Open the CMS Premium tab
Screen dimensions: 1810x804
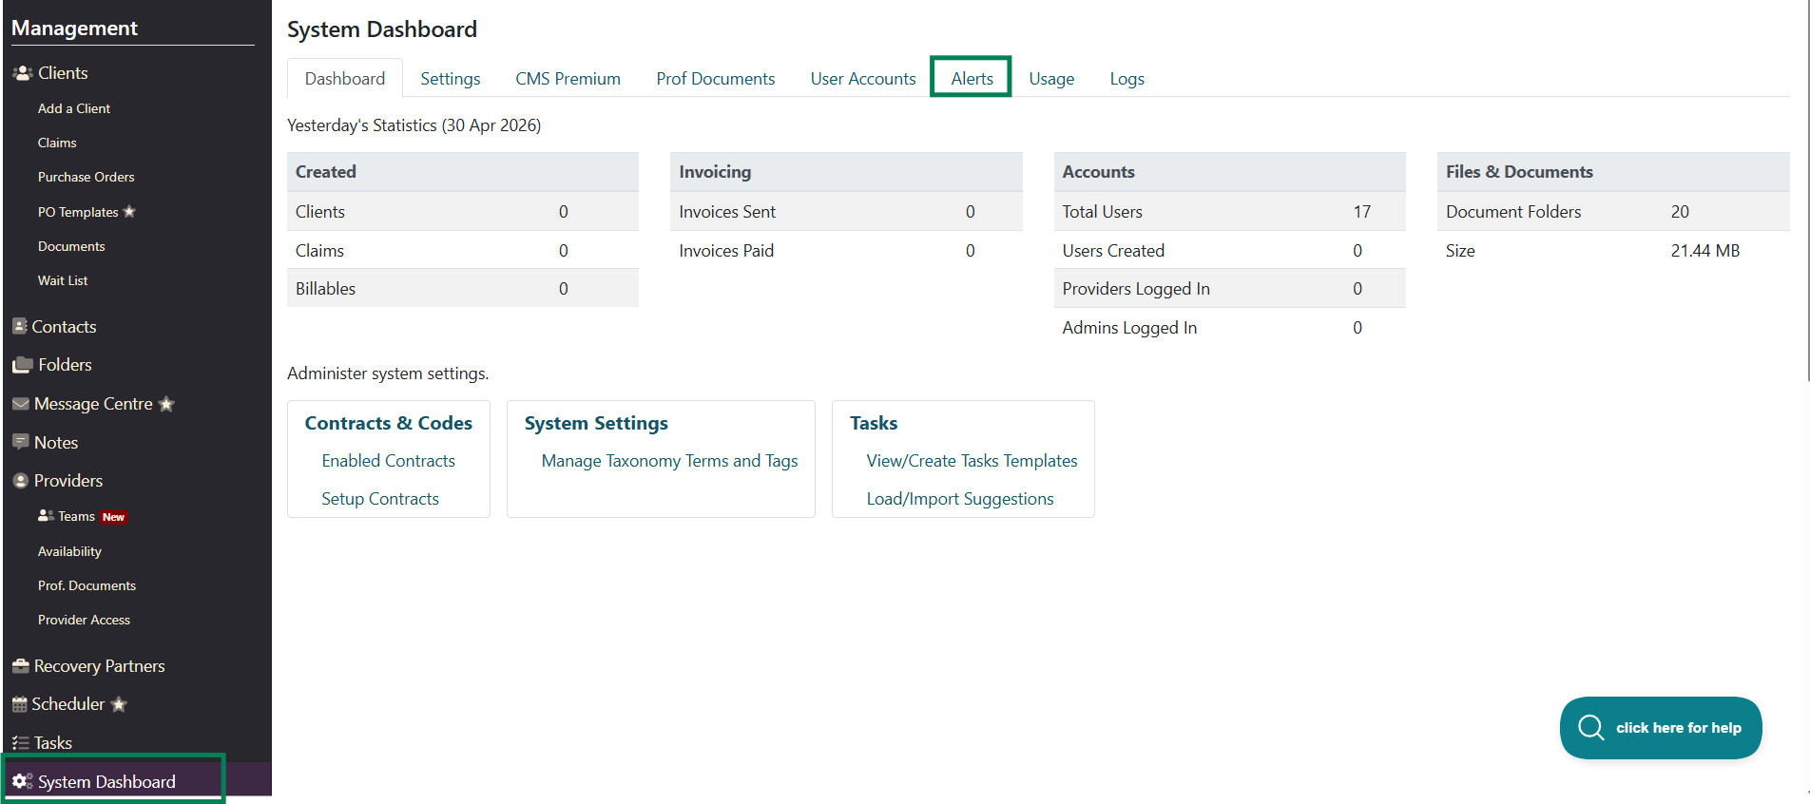click(568, 79)
